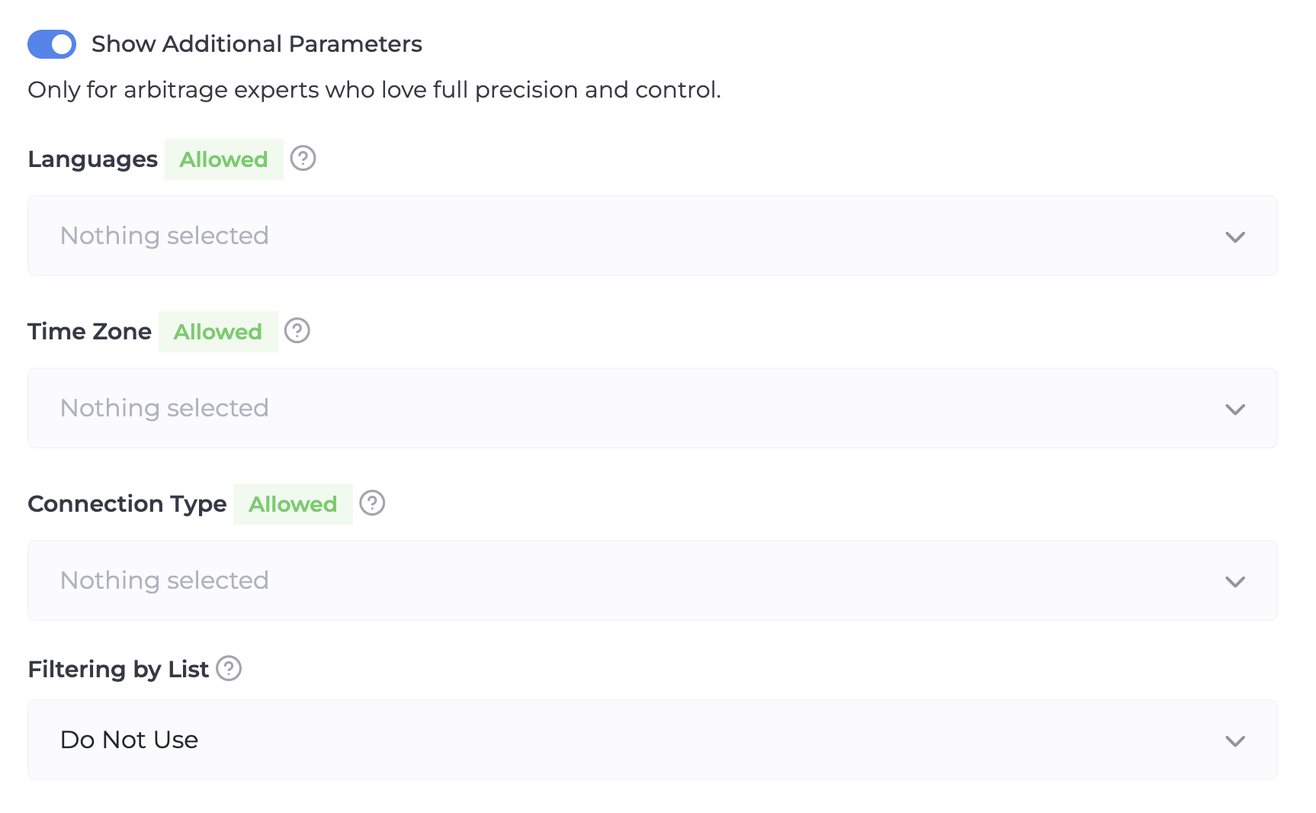The image size is (1316, 813).
Task: Open the Connection Type Nothing selected dropdown
Action: (x=610, y=580)
